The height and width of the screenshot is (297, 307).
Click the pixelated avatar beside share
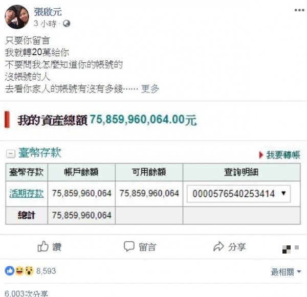click(x=290, y=249)
